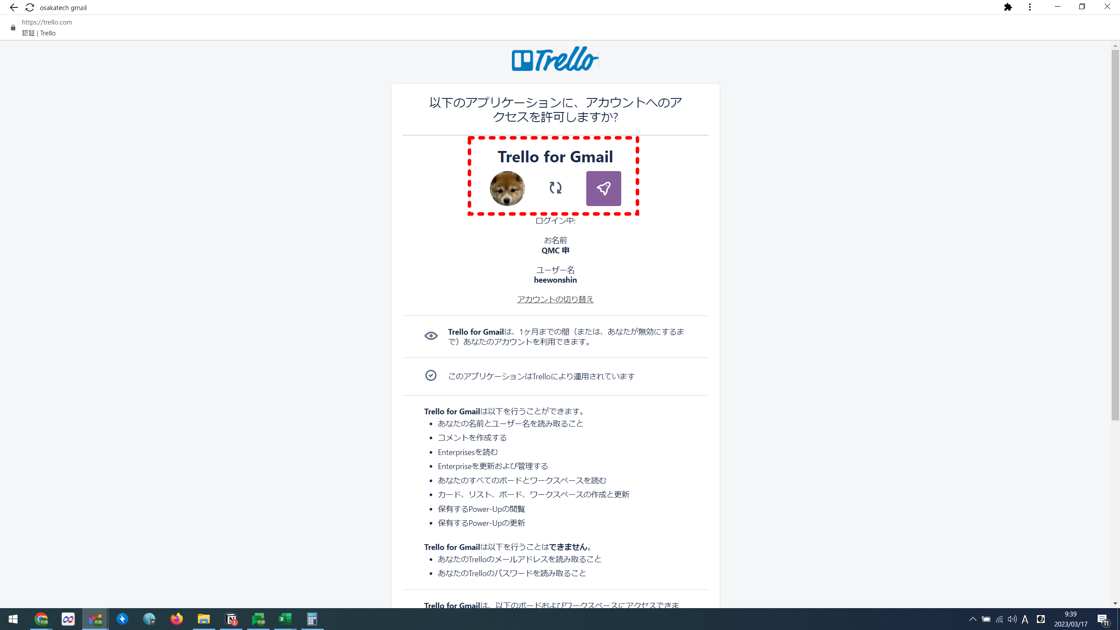This screenshot has width=1120, height=630.
Task: Click the purple Trello for Gmail rocket icon
Action: [603, 189]
